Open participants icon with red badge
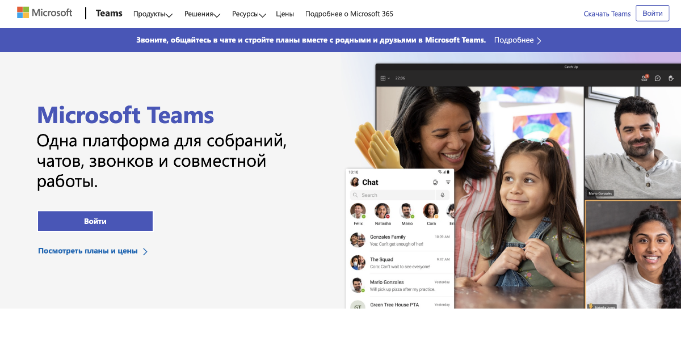The height and width of the screenshot is (346, 681). [x=645, y=78]
